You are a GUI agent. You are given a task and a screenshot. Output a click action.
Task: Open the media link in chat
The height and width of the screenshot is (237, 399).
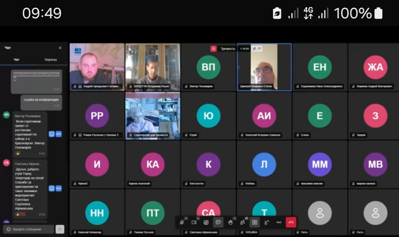coord(36,75)
